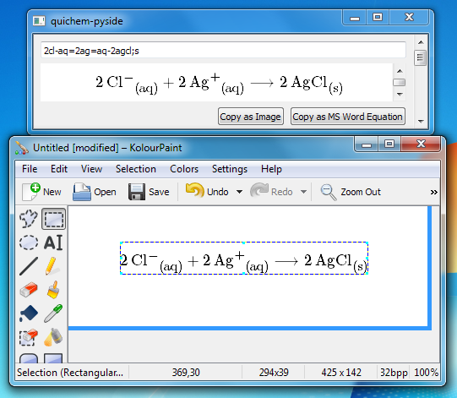Screen dimensions: 457x398
Task: Select the free-form selection tool
Action: coord(29,219)
